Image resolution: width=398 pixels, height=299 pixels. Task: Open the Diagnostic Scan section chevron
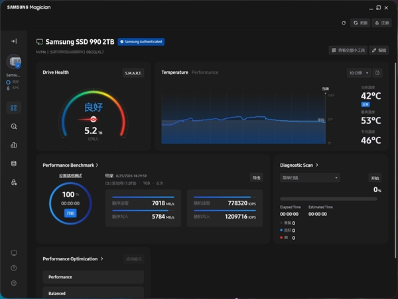(317, 165)
